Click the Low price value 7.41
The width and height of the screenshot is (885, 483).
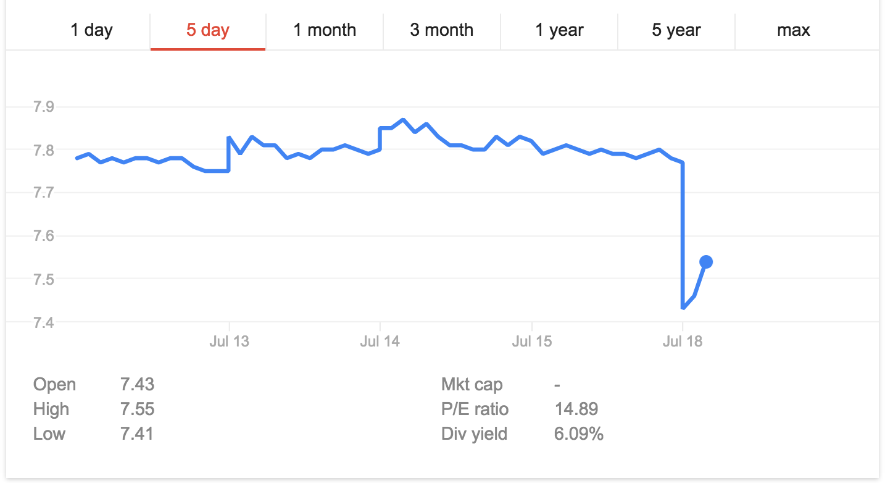tap(137, 434)
